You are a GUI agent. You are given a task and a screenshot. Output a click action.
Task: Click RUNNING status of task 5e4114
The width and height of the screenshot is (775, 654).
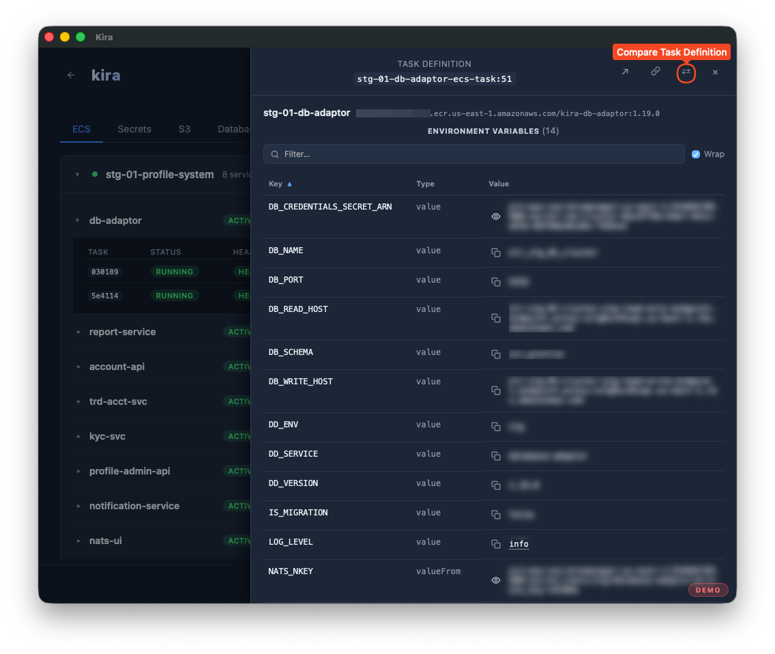point(175,296)
